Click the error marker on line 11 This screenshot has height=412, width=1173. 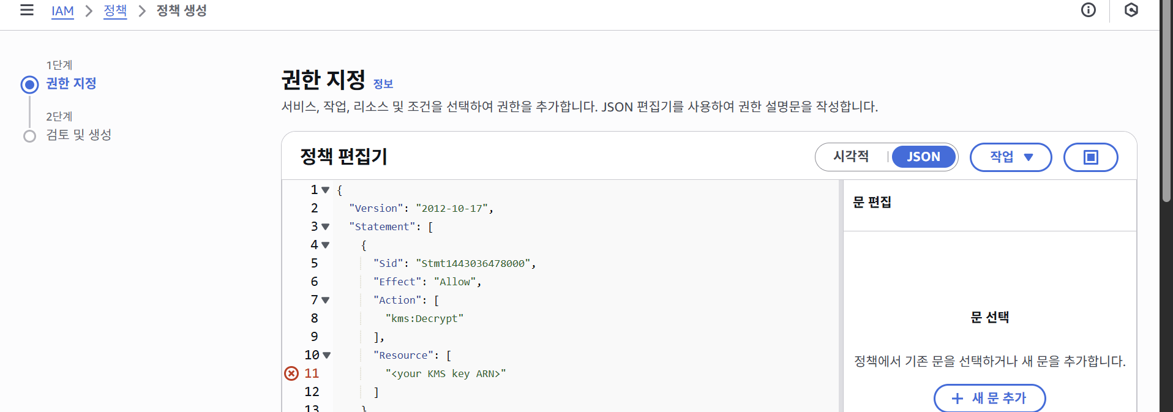291,373
